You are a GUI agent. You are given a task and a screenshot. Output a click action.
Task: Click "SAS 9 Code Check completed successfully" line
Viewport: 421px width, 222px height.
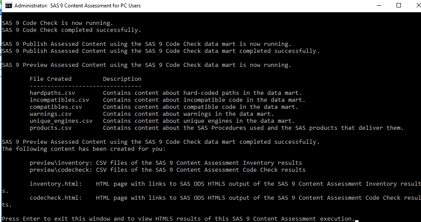click(71, 30)
